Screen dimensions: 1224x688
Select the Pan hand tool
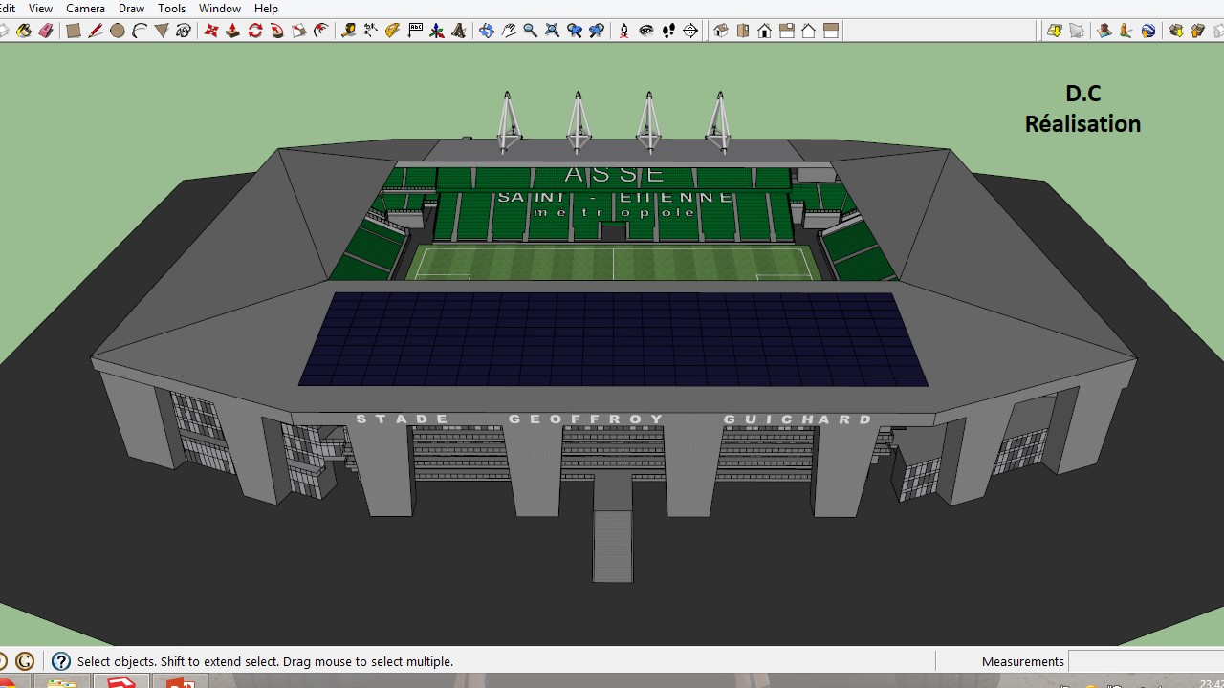[x=509, y=31]
